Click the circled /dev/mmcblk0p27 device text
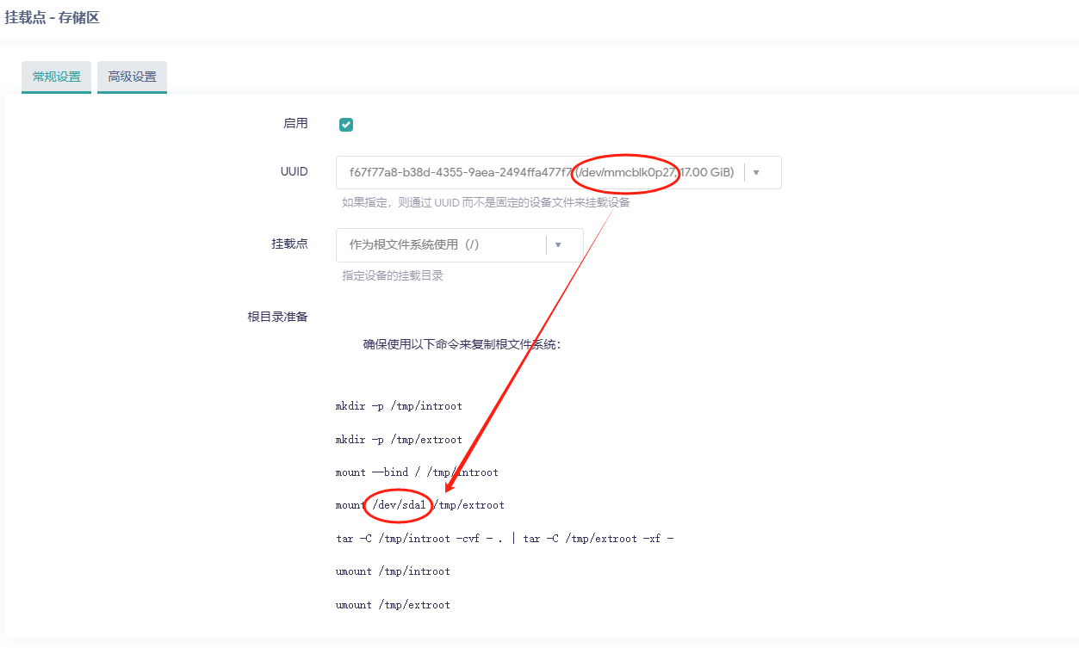The height and width of the screenshot is (648, 1079). point(625,172)
